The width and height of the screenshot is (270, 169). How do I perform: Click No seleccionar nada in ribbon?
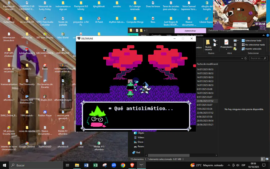pos(253,45)
